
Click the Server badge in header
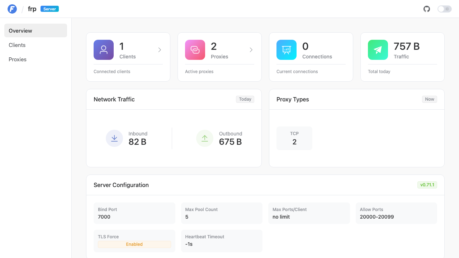point(49,9)
